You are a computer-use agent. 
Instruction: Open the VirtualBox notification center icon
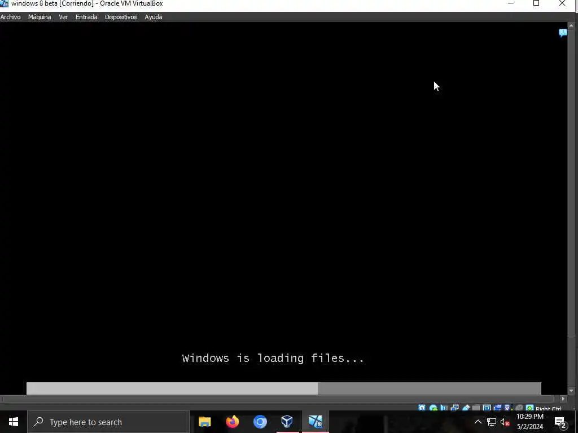coord(563,33)
